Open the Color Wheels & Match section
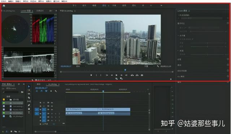The height and width of the screenshot is (134, 231). (x=182, y=71)
